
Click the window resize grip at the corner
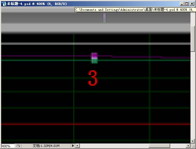[x=193, y=146]
